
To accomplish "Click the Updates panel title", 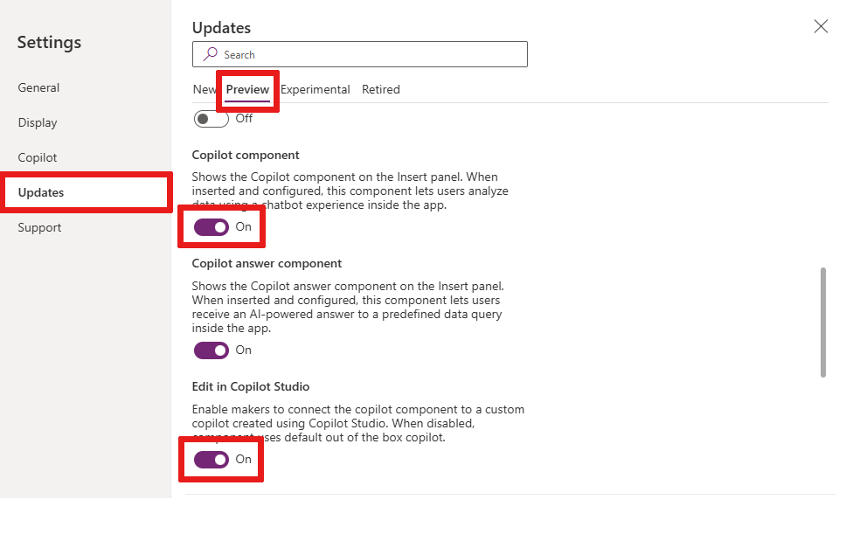I will tap(221, 28).
